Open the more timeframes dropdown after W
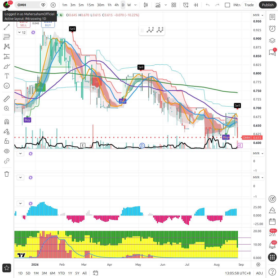278x278 pixels. coord(135,5)
